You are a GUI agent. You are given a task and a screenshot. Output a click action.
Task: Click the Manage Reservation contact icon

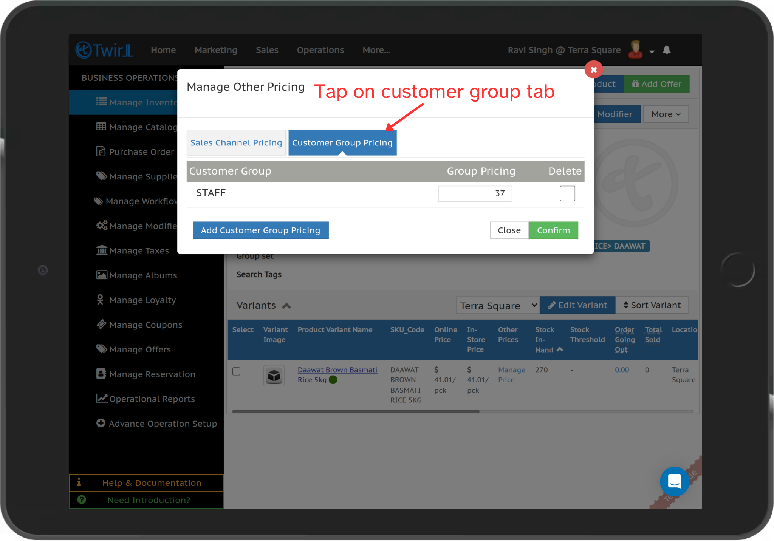(101, 374)
